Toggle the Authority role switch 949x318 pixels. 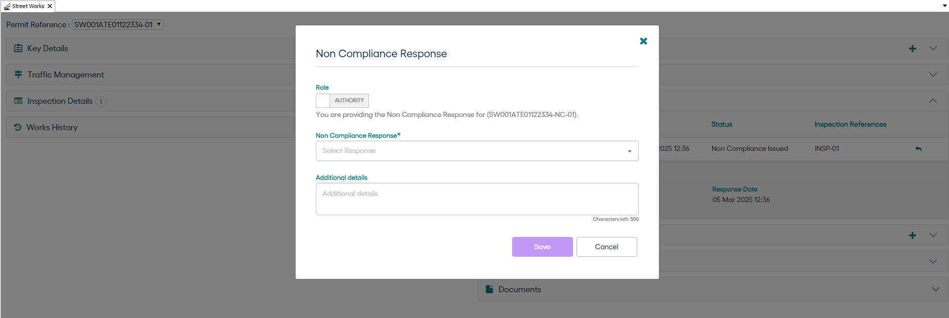pos(342,101)
